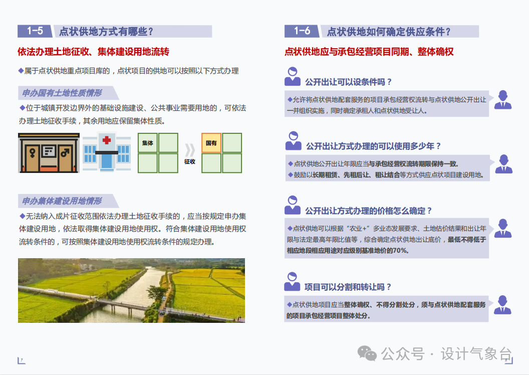This screenshot has height=375, width=529.
Task: Click the 1-6 section number badge
Action: click(302, 31)
